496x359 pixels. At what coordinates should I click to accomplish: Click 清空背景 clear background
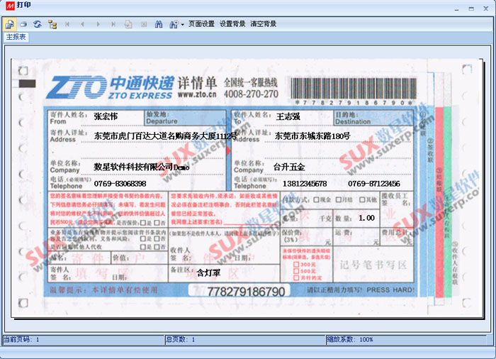(263, 24)
